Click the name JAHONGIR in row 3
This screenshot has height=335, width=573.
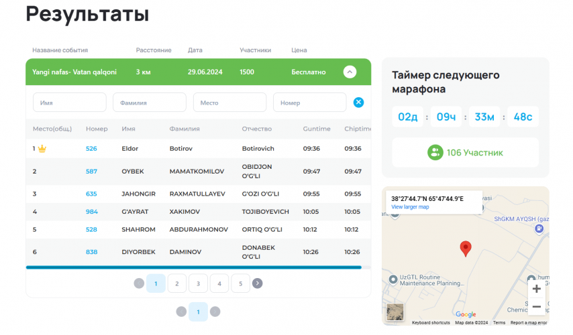coord(138,194)
